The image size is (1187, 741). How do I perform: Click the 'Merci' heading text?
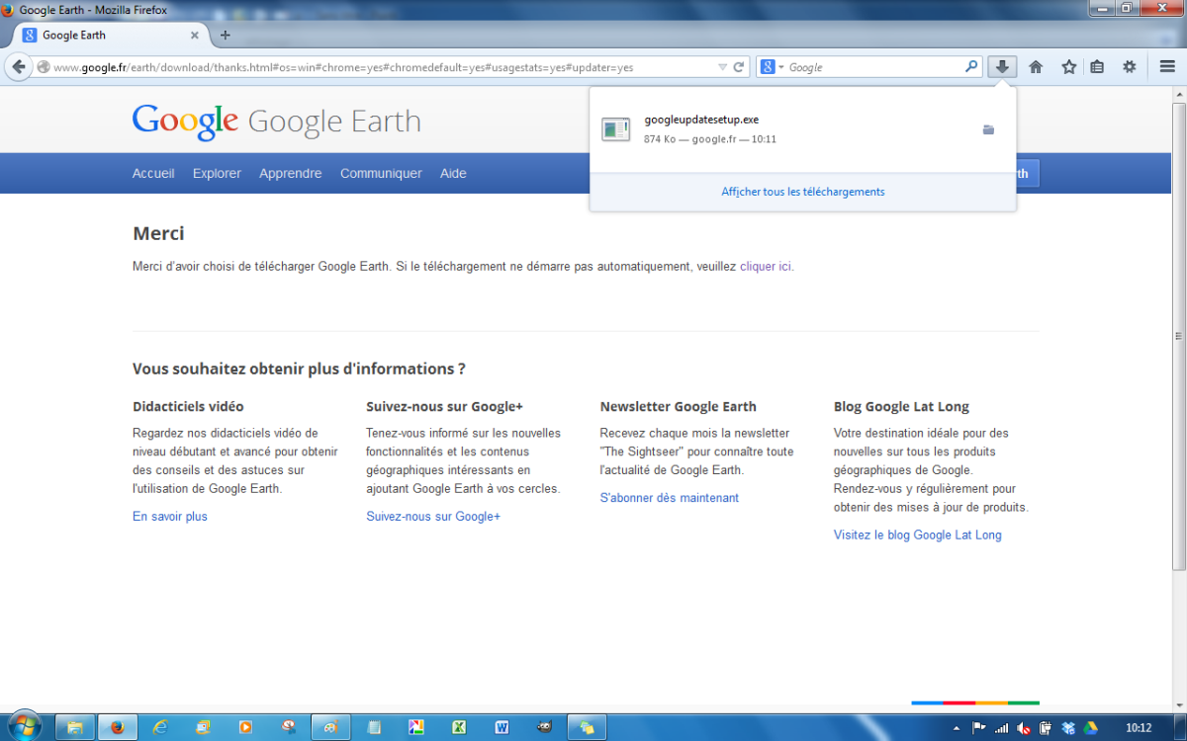pyautogui.click(x=158, y=234)
